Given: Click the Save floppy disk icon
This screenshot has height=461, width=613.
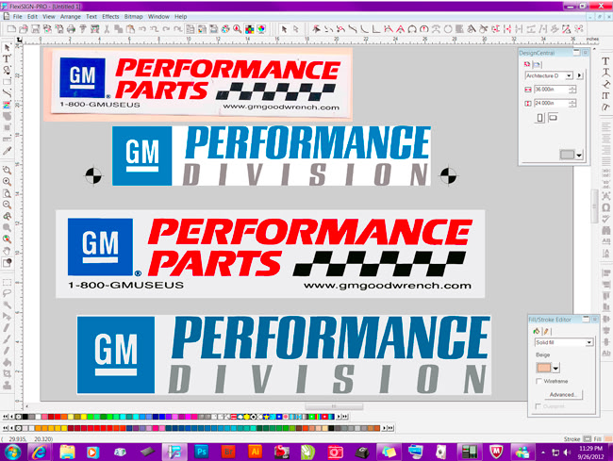Looking at the screenshot, I should pyautogui.click(x=35, y=29).
